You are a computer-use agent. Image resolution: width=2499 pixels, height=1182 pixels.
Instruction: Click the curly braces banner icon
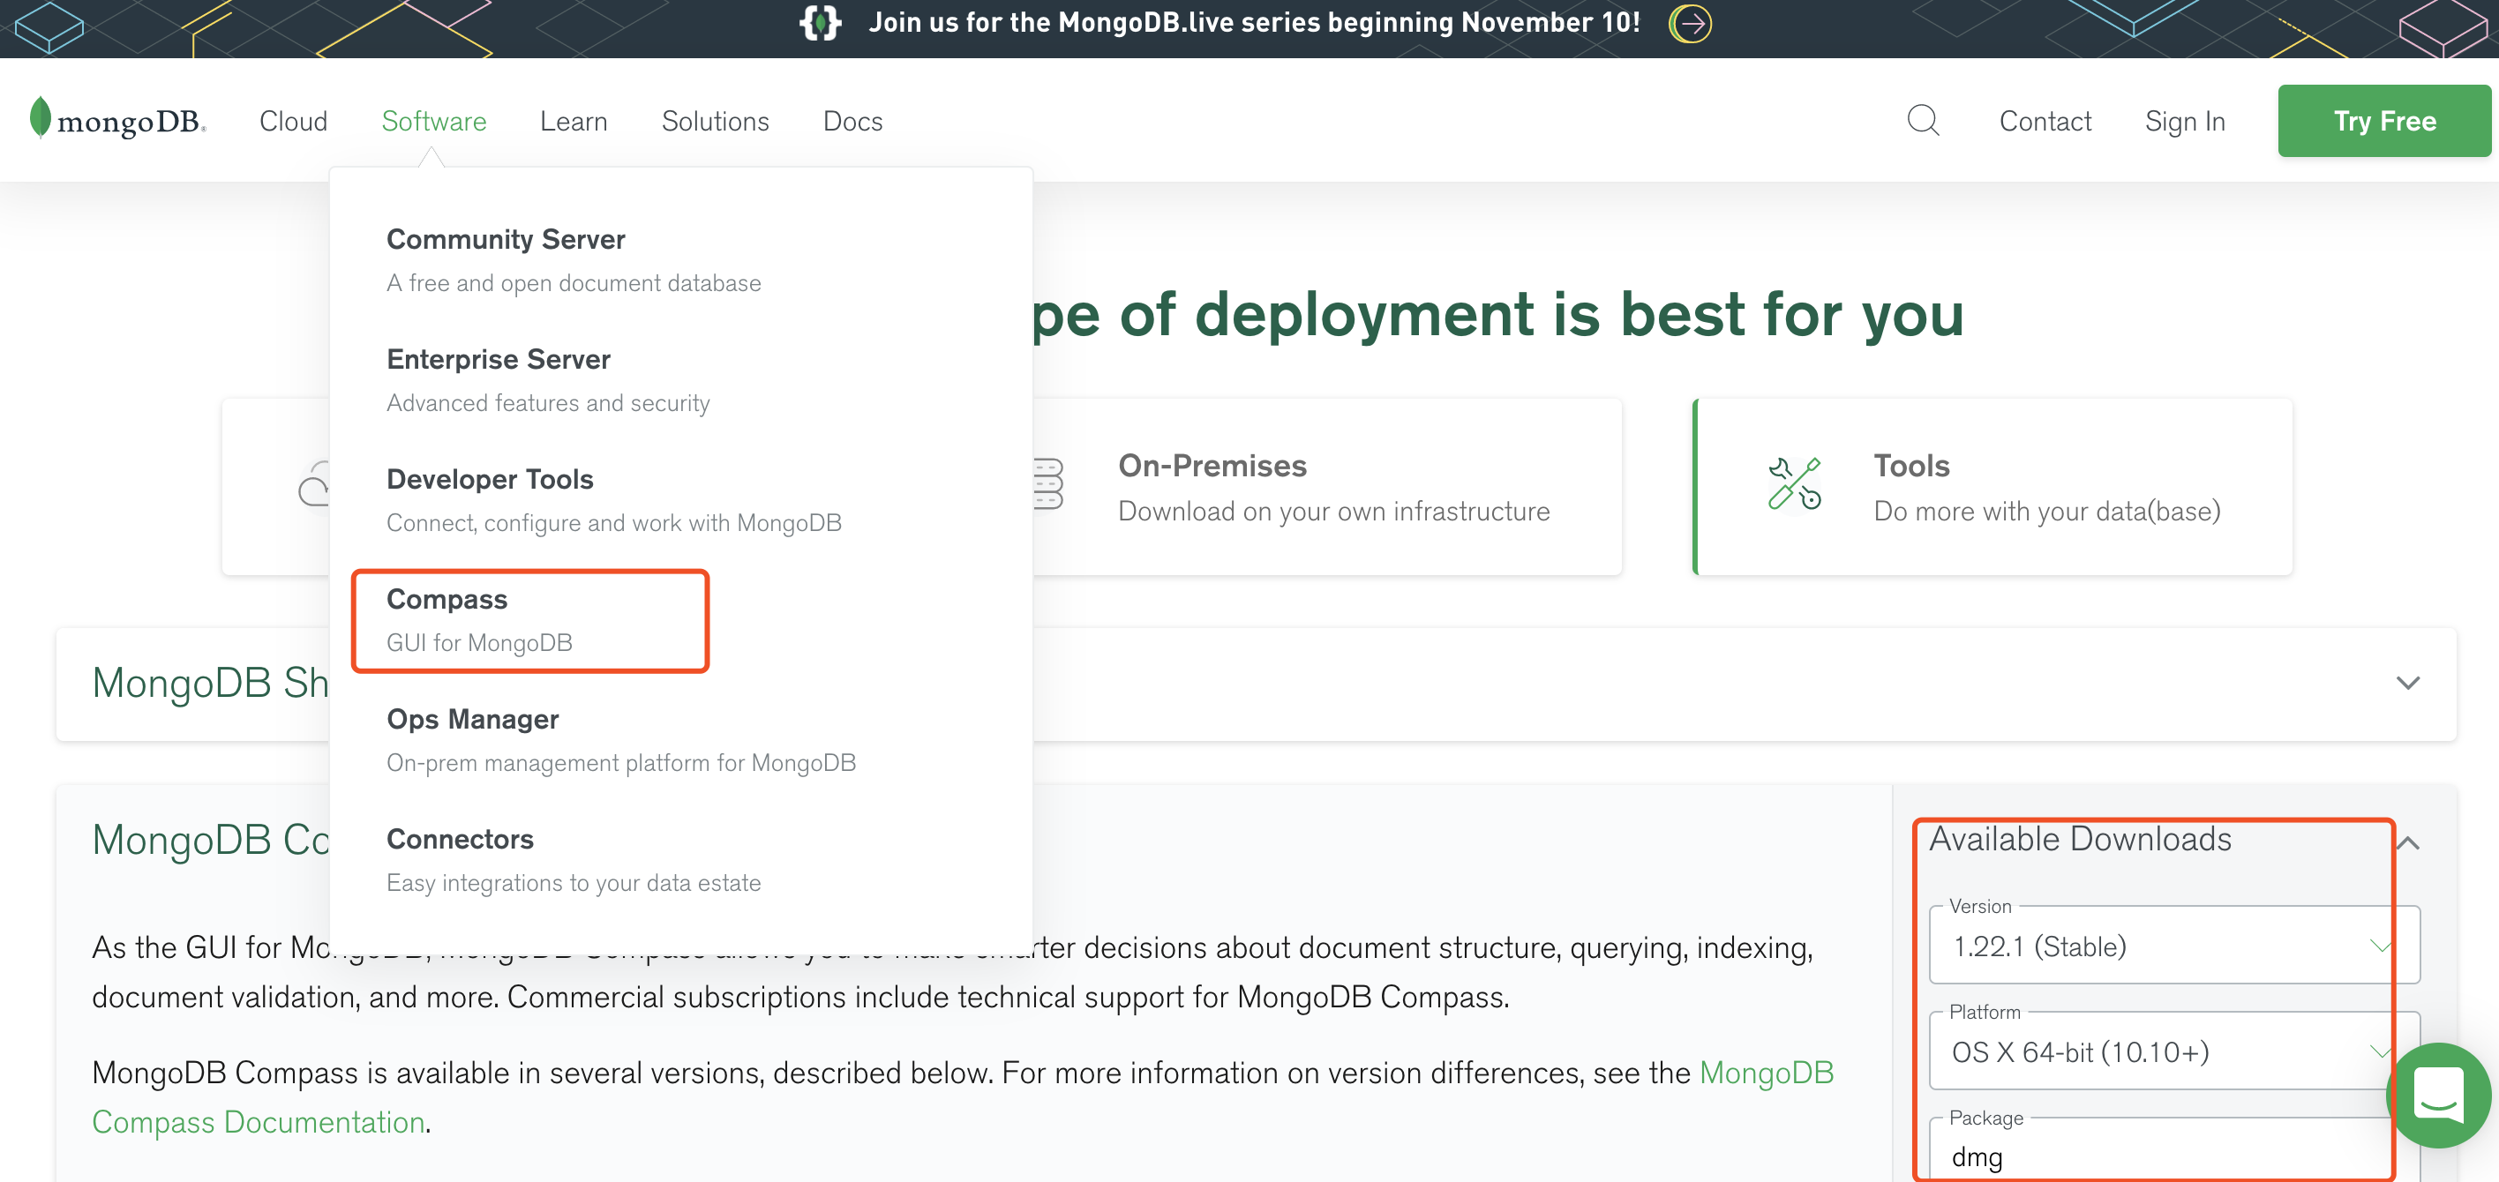click(x=820, y=22)
